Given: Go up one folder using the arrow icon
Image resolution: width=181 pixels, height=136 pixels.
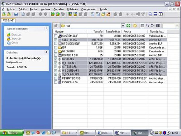Looking at the screenshot, I should [x=56, y=26].
